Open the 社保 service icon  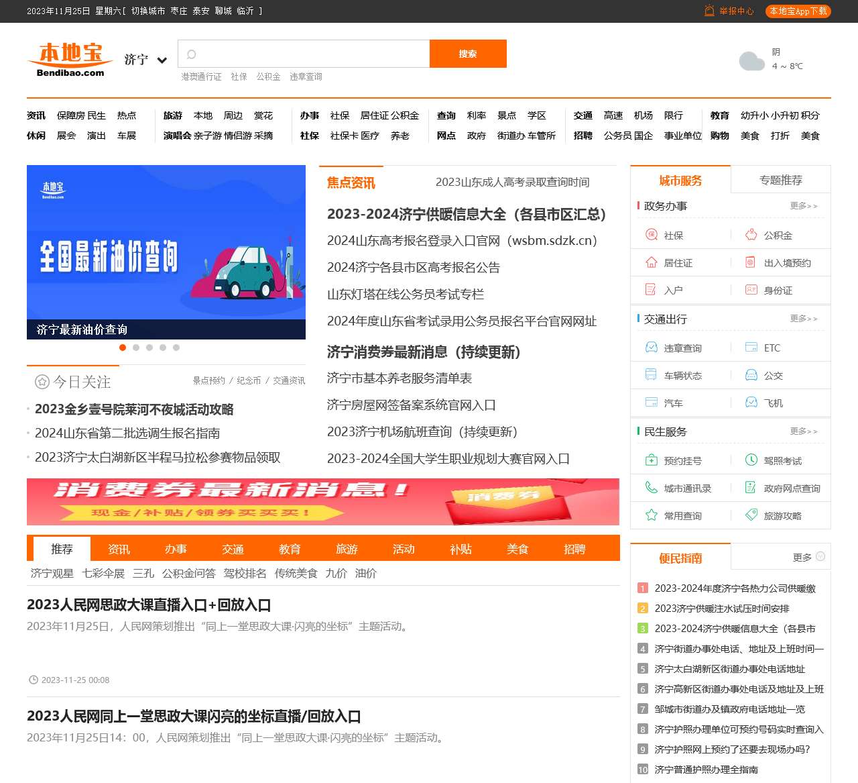coord(651,235)
